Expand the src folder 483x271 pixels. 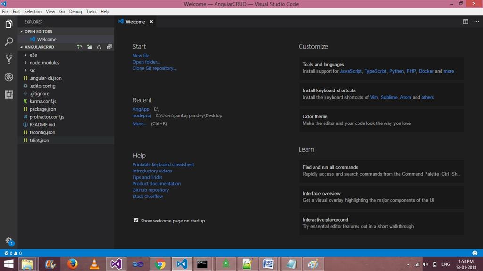click(x=66, y=70)
